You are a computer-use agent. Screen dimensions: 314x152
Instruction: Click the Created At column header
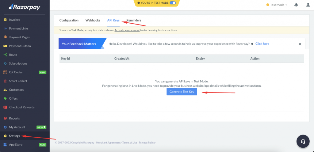pyautogui.click(x=122, y=59)
